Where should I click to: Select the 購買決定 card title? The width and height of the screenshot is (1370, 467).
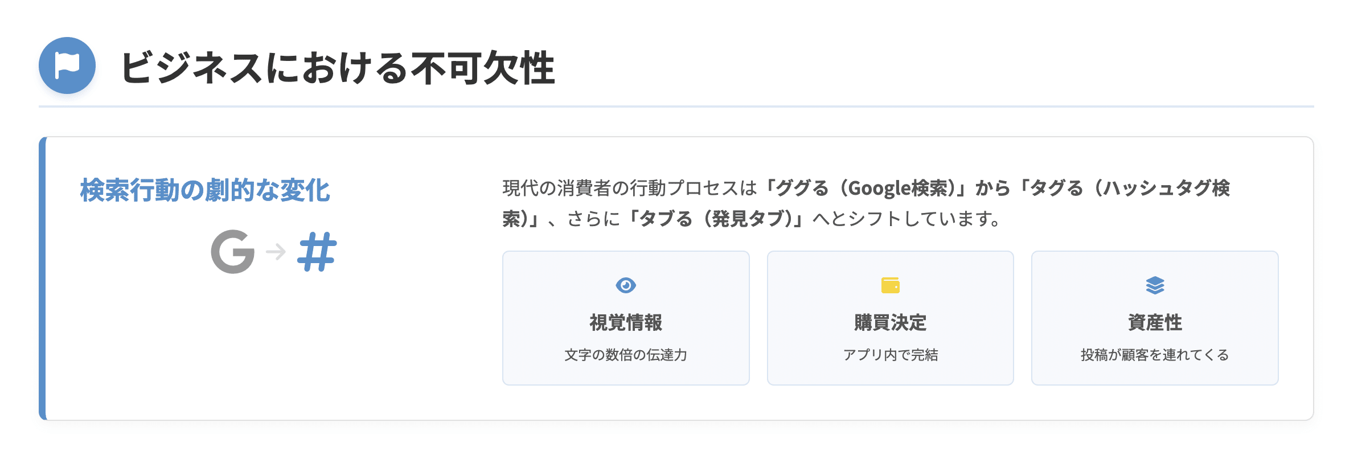(x=890, y=322)
